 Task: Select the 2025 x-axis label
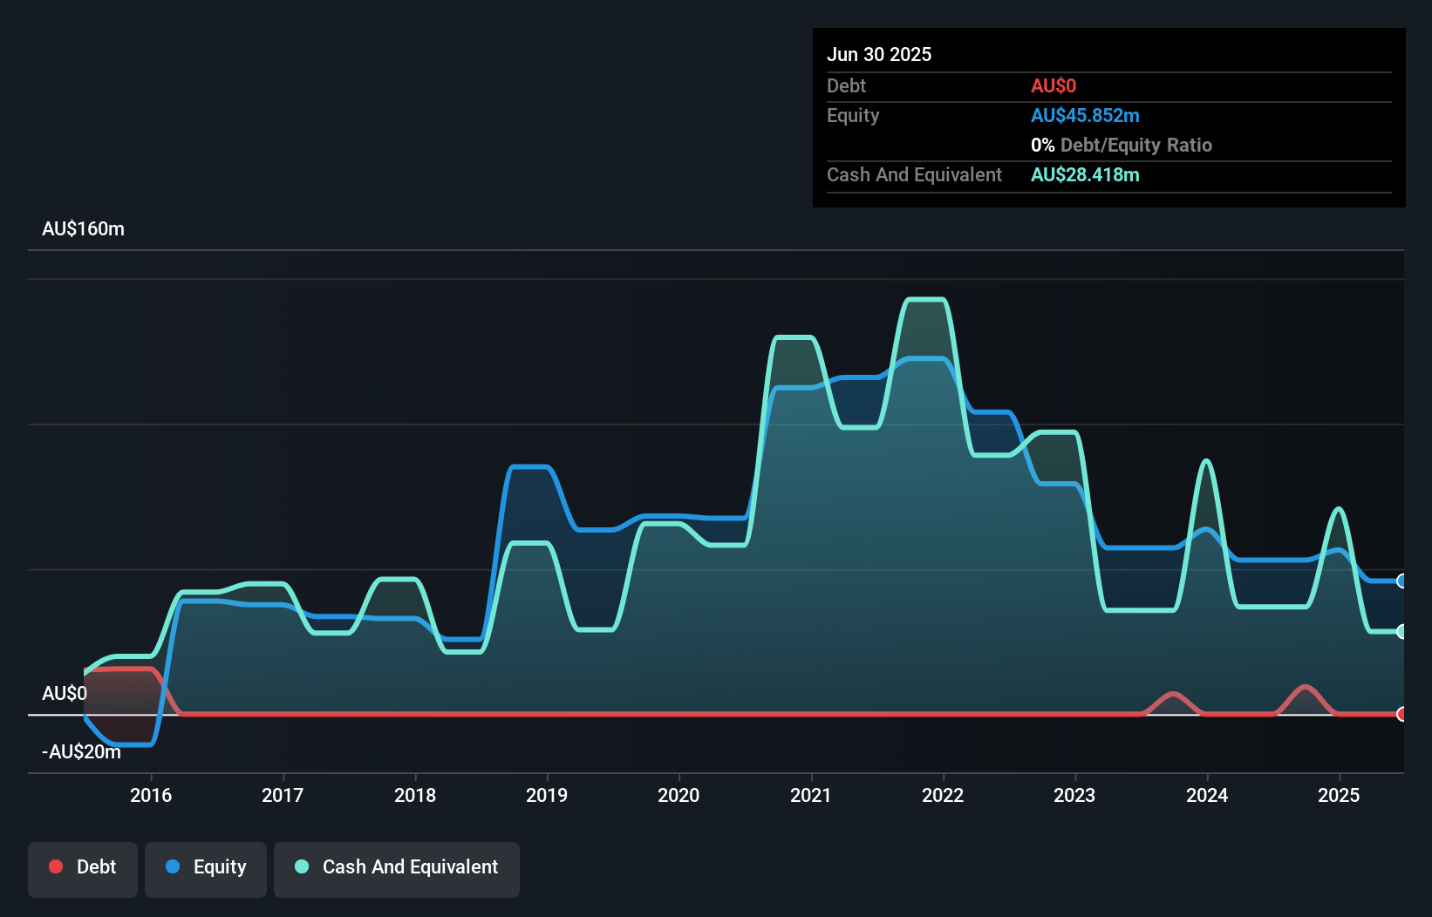coord(1339,795)
